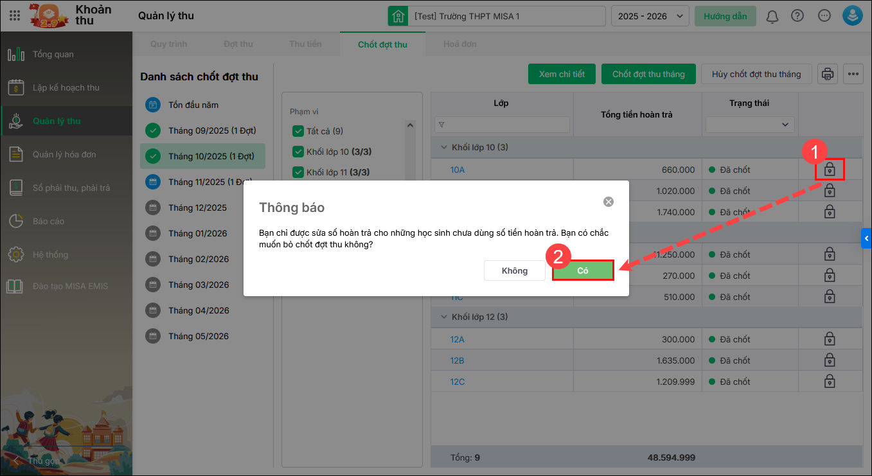This screenshot has width=872, height=476.
Task: Select Tháng 10/2025 (1 Đợt) in the list
Action: 202,156
